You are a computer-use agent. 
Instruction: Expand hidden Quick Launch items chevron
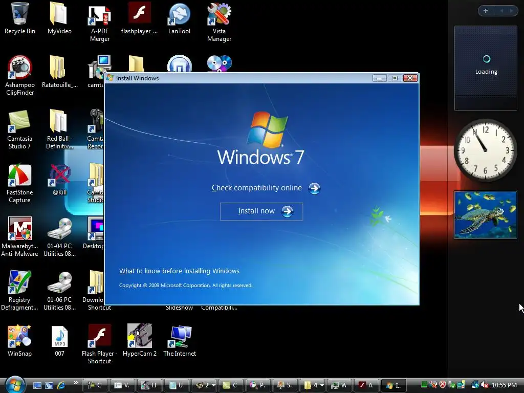76,383
